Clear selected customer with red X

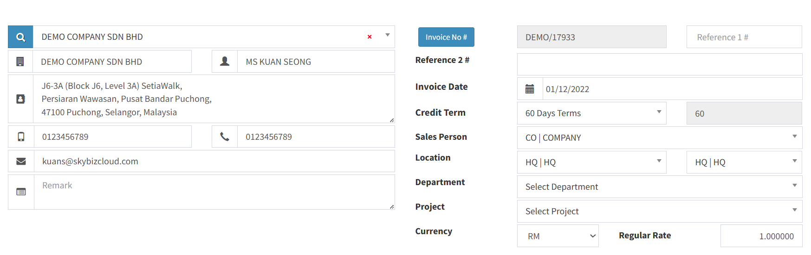coord(370,37)
